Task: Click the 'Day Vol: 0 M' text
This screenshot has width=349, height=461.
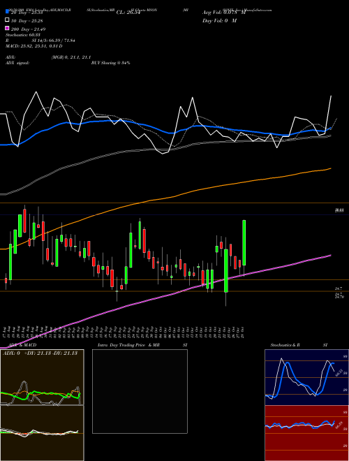Action: point(219,20)
